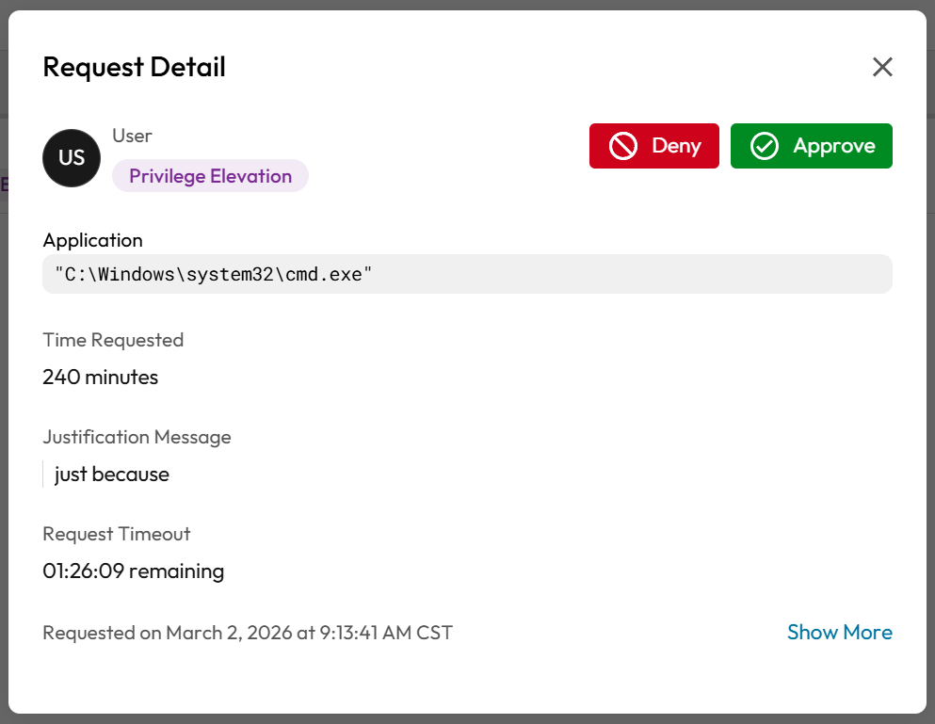Click the Requested on March 2 timestamp
This screenshot has width=935, height=724.
coord(248,633)
